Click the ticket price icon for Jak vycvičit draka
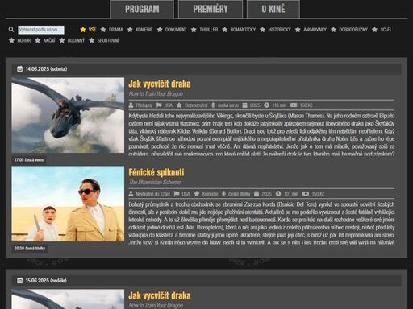Image resolution: width=413 pixels, height=309 pixels. (294, 105)
